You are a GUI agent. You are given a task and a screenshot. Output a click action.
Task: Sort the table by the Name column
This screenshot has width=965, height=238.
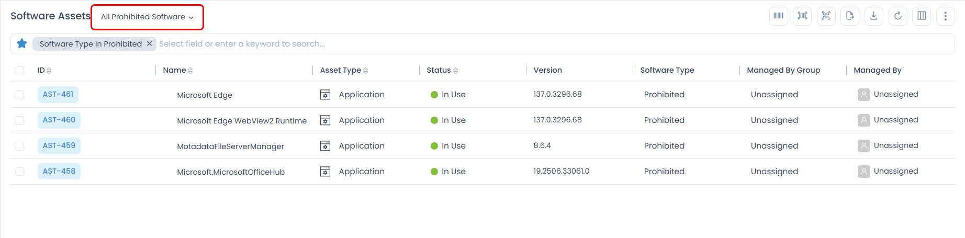tap(190, 71)
